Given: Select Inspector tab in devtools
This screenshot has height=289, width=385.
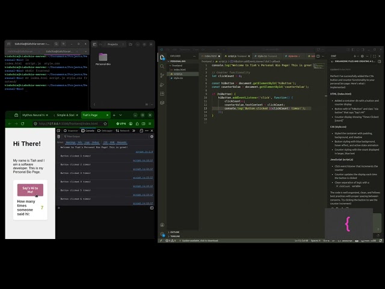Looking at the screenshot, I should click(x=71, y=131).
